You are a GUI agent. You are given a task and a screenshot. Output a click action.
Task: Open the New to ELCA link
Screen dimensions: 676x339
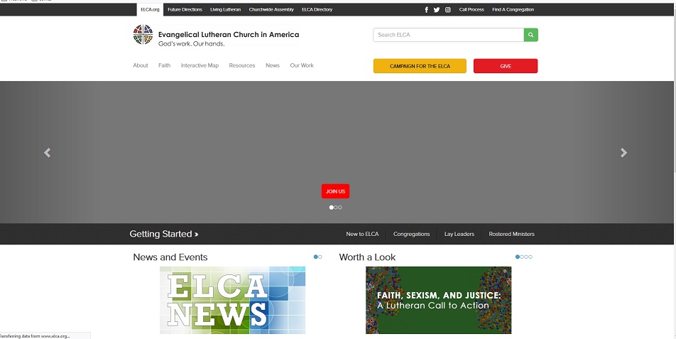362,235
